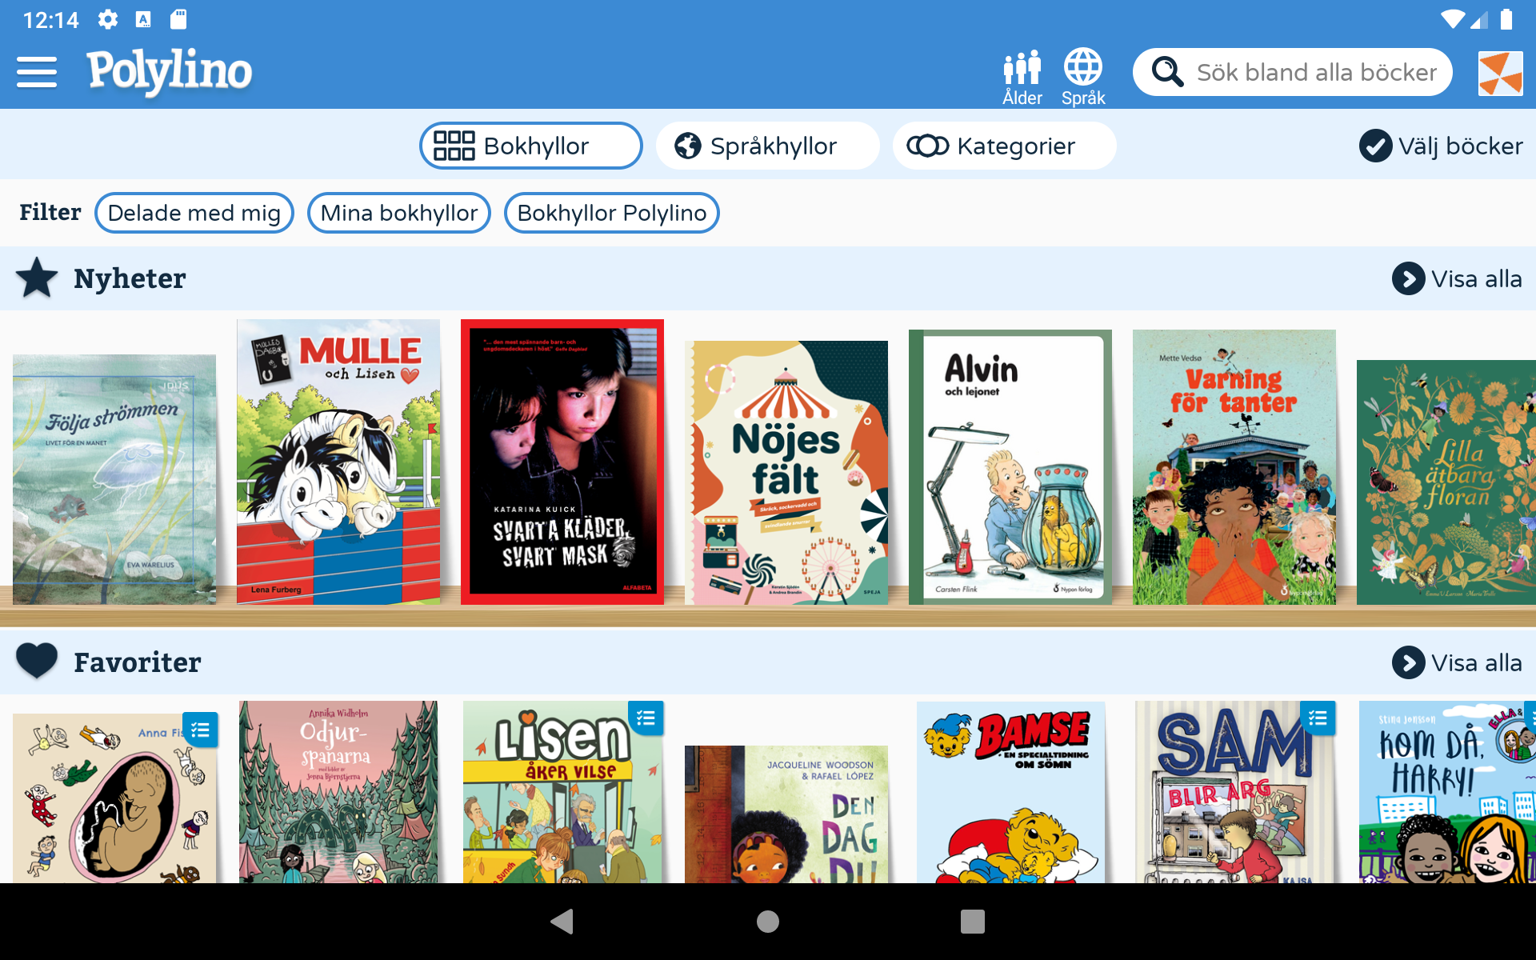Open the Språk language selector

(x=1083, y=78)
